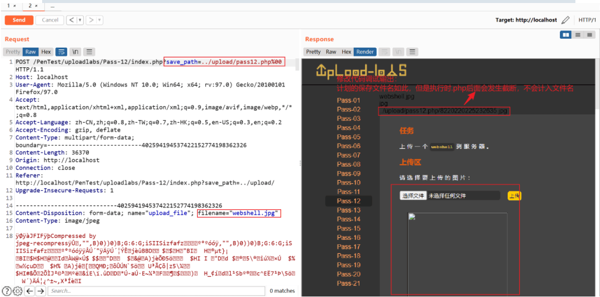Click the Cancel button
Viewport: 600px width, 297px height.
pyautogui.click(x=50, y=20)
